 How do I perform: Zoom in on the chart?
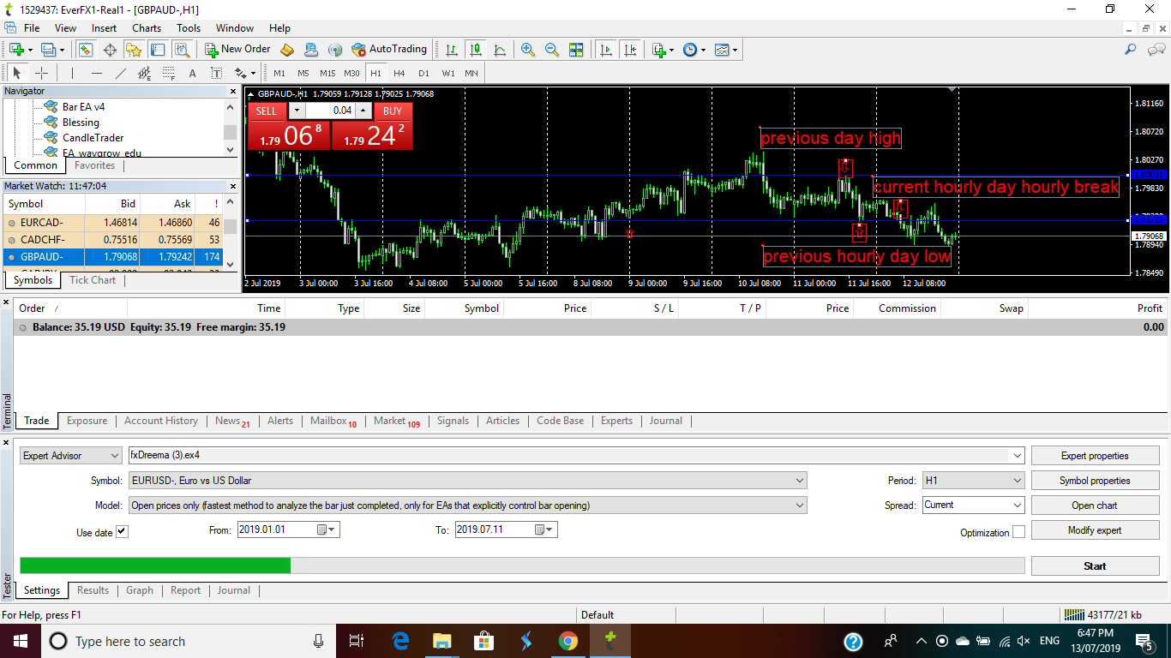(x=528, y=50)
